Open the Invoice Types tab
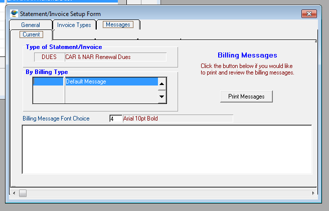329x211 pixels. [74, 24]
